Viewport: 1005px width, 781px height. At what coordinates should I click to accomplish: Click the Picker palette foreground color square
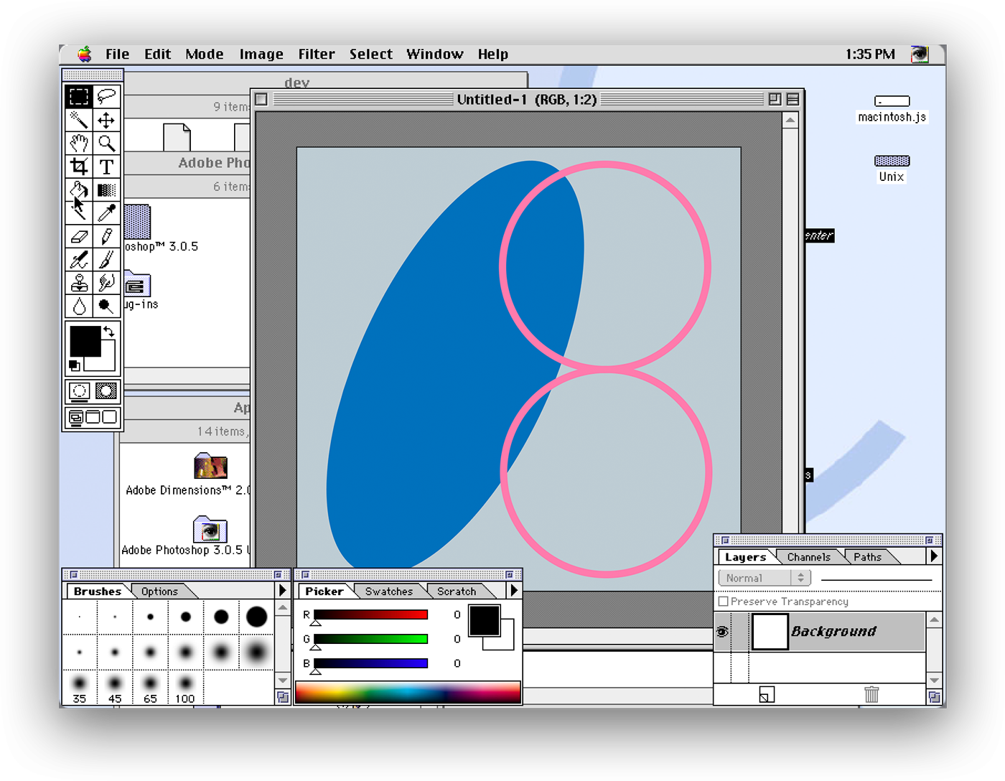click(x=484, y=620)
